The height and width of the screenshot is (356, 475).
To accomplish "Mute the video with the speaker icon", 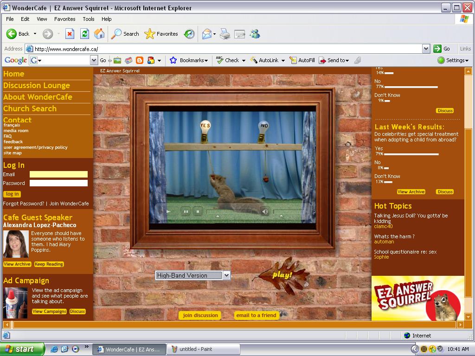I will tap(265, 211).
